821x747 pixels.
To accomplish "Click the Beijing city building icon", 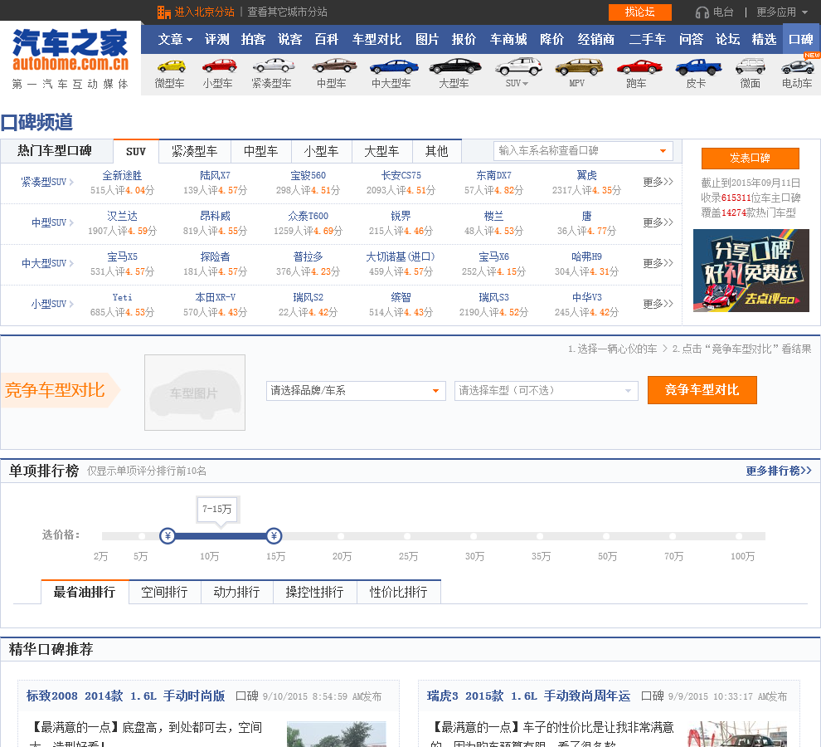I will [x=164, y=12].
